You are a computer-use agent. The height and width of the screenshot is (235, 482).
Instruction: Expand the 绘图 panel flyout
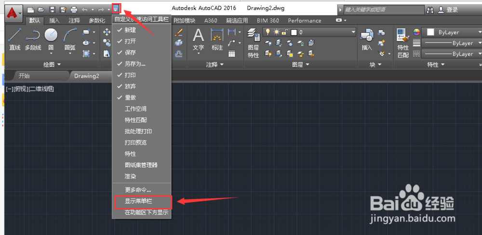52,65
